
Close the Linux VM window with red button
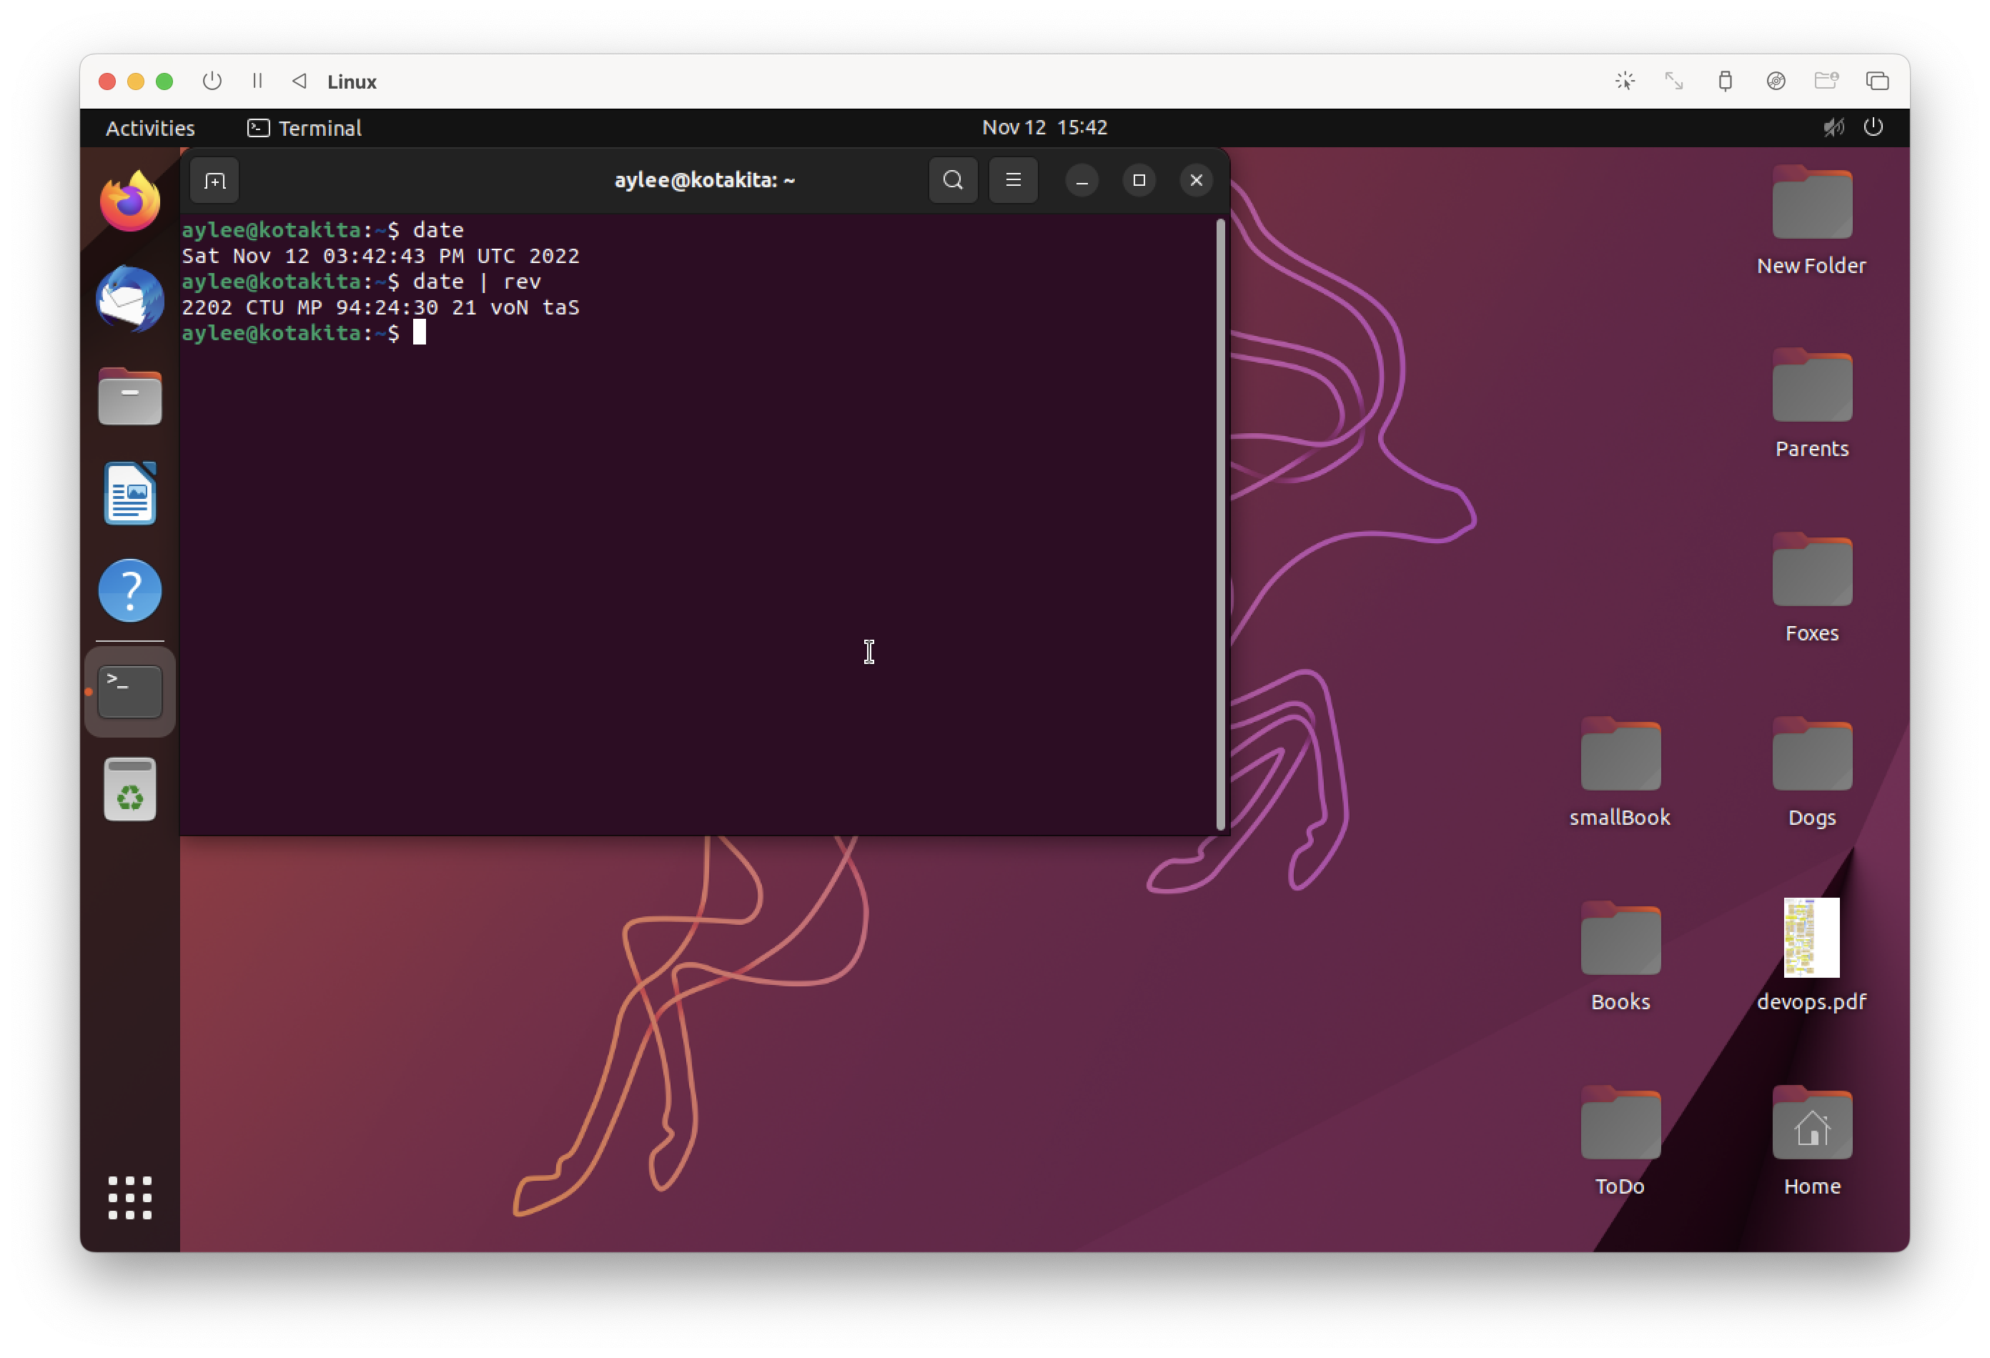pos(107,81)
